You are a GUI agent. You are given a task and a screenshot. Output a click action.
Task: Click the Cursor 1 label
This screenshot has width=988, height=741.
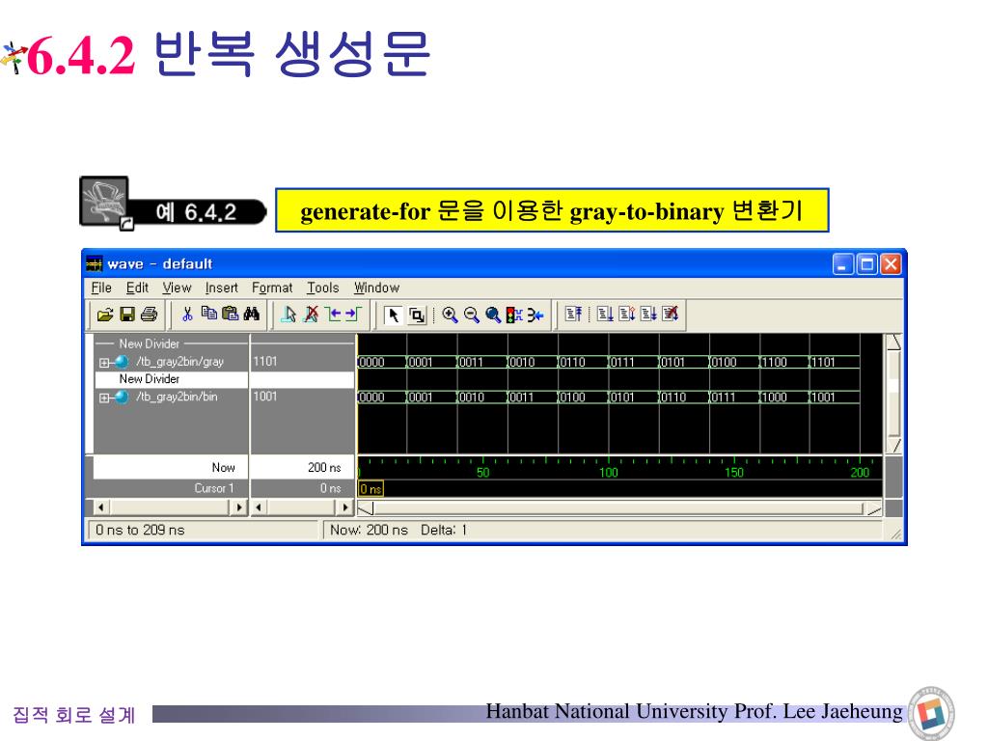(x=214, y=488)
